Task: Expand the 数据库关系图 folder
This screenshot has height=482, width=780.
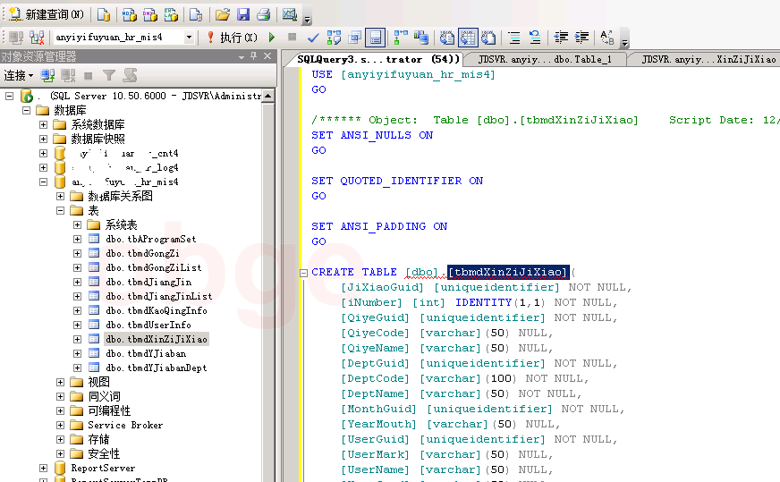Action: click(60, 196)
